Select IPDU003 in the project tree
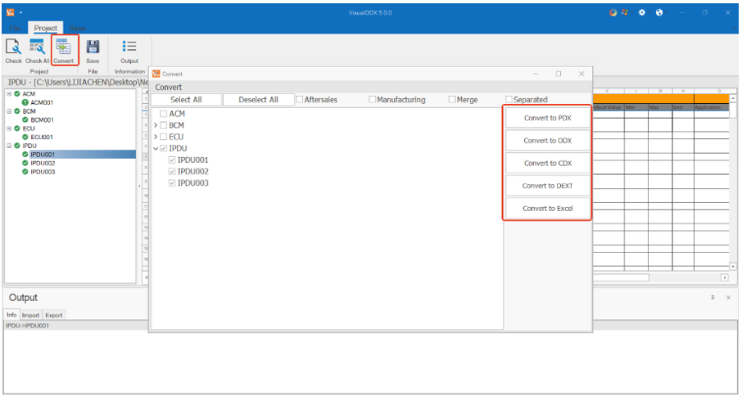 (43, 172)
